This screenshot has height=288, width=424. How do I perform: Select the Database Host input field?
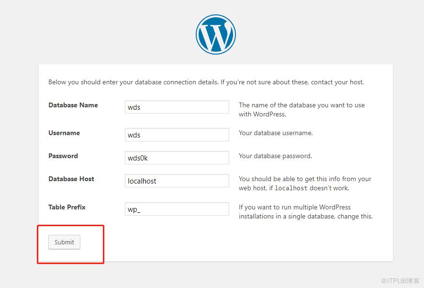click(x=177, y=181)
